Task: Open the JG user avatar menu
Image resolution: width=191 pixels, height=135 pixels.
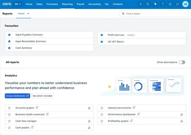Action: [185, 4]
